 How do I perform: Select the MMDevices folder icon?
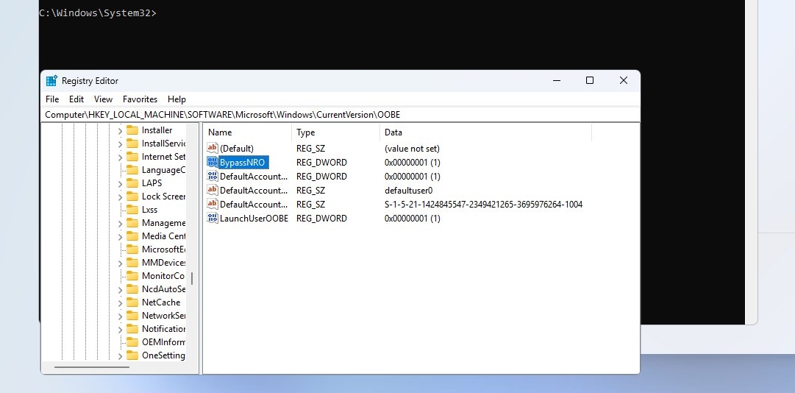[x=132, y=263]
